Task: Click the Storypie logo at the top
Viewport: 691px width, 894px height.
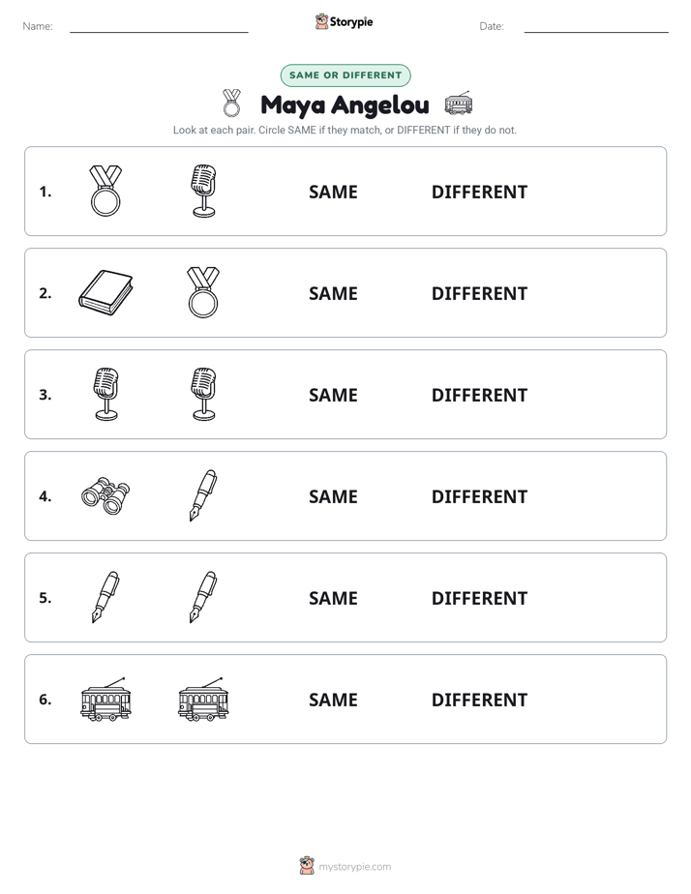Action: click(x=344, y=21)
